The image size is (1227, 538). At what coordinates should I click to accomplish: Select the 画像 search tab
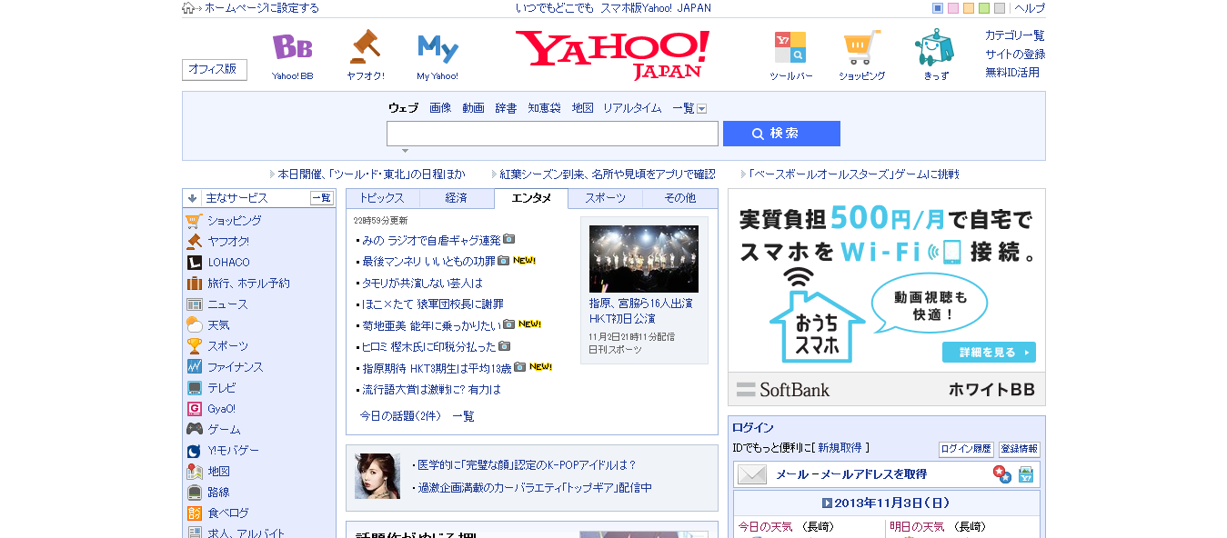coord(440,108)
